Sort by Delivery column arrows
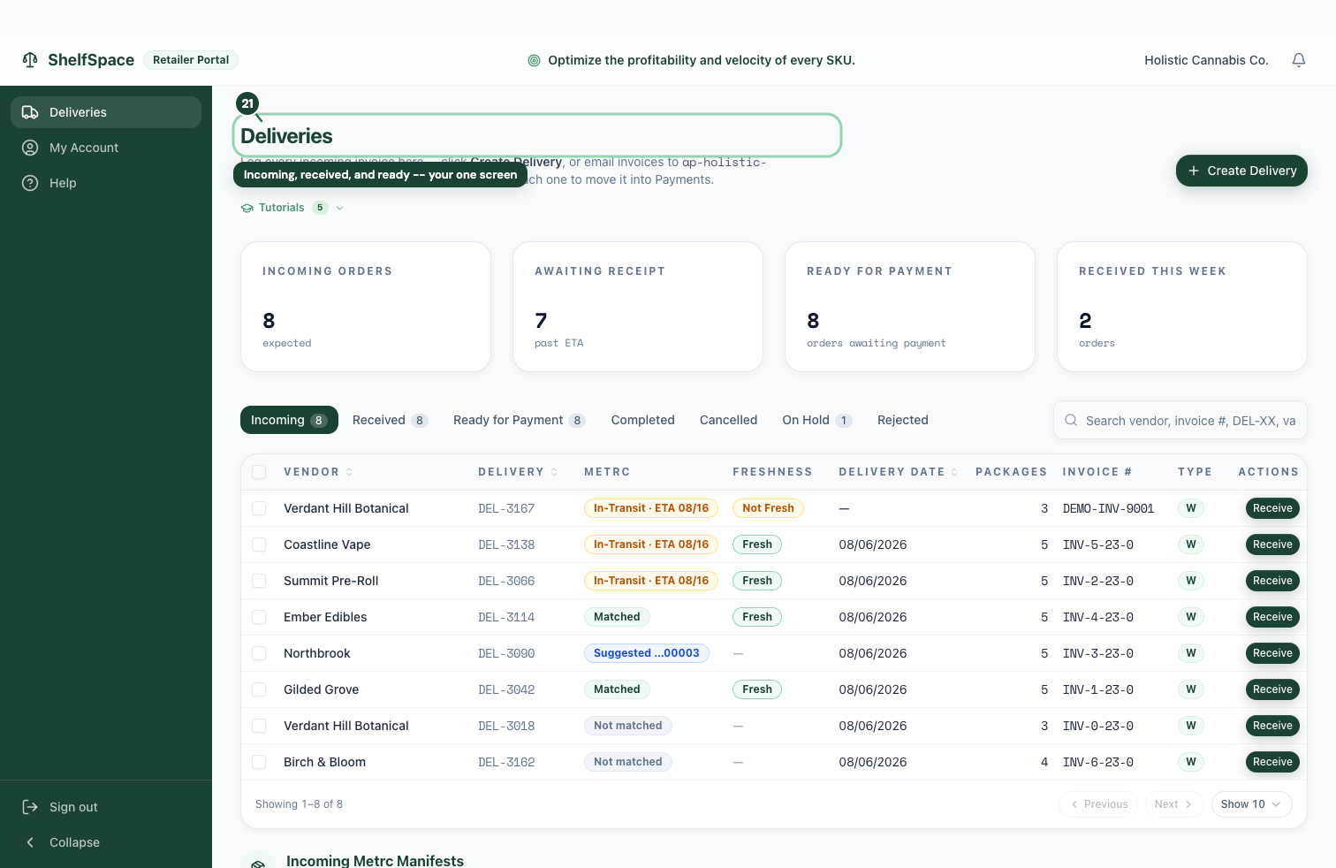The width and height of the screenshot is (1336, 868). (x=554, y=472)
